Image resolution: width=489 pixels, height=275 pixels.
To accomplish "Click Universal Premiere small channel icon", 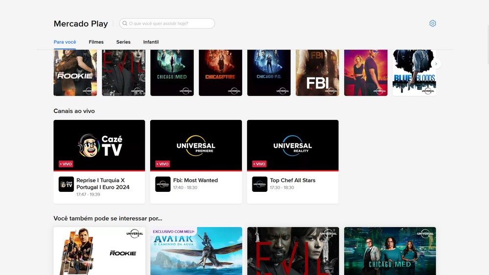I will (163, 184).
